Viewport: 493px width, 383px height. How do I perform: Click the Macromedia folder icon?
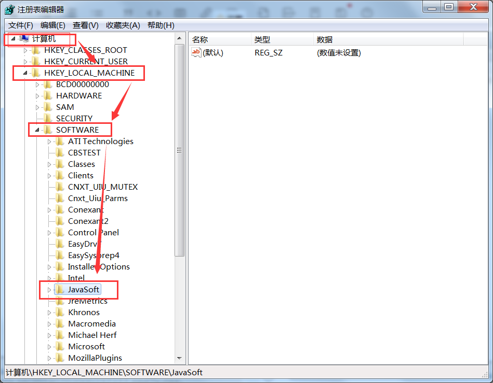coord(60,324)
